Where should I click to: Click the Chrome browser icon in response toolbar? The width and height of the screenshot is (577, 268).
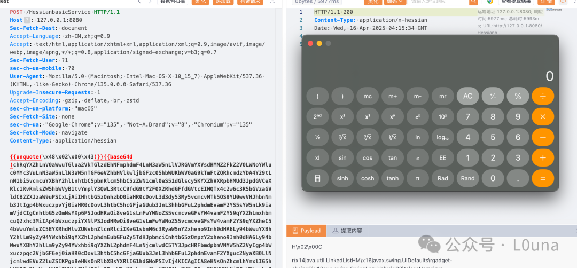click(x=490, y=2)
